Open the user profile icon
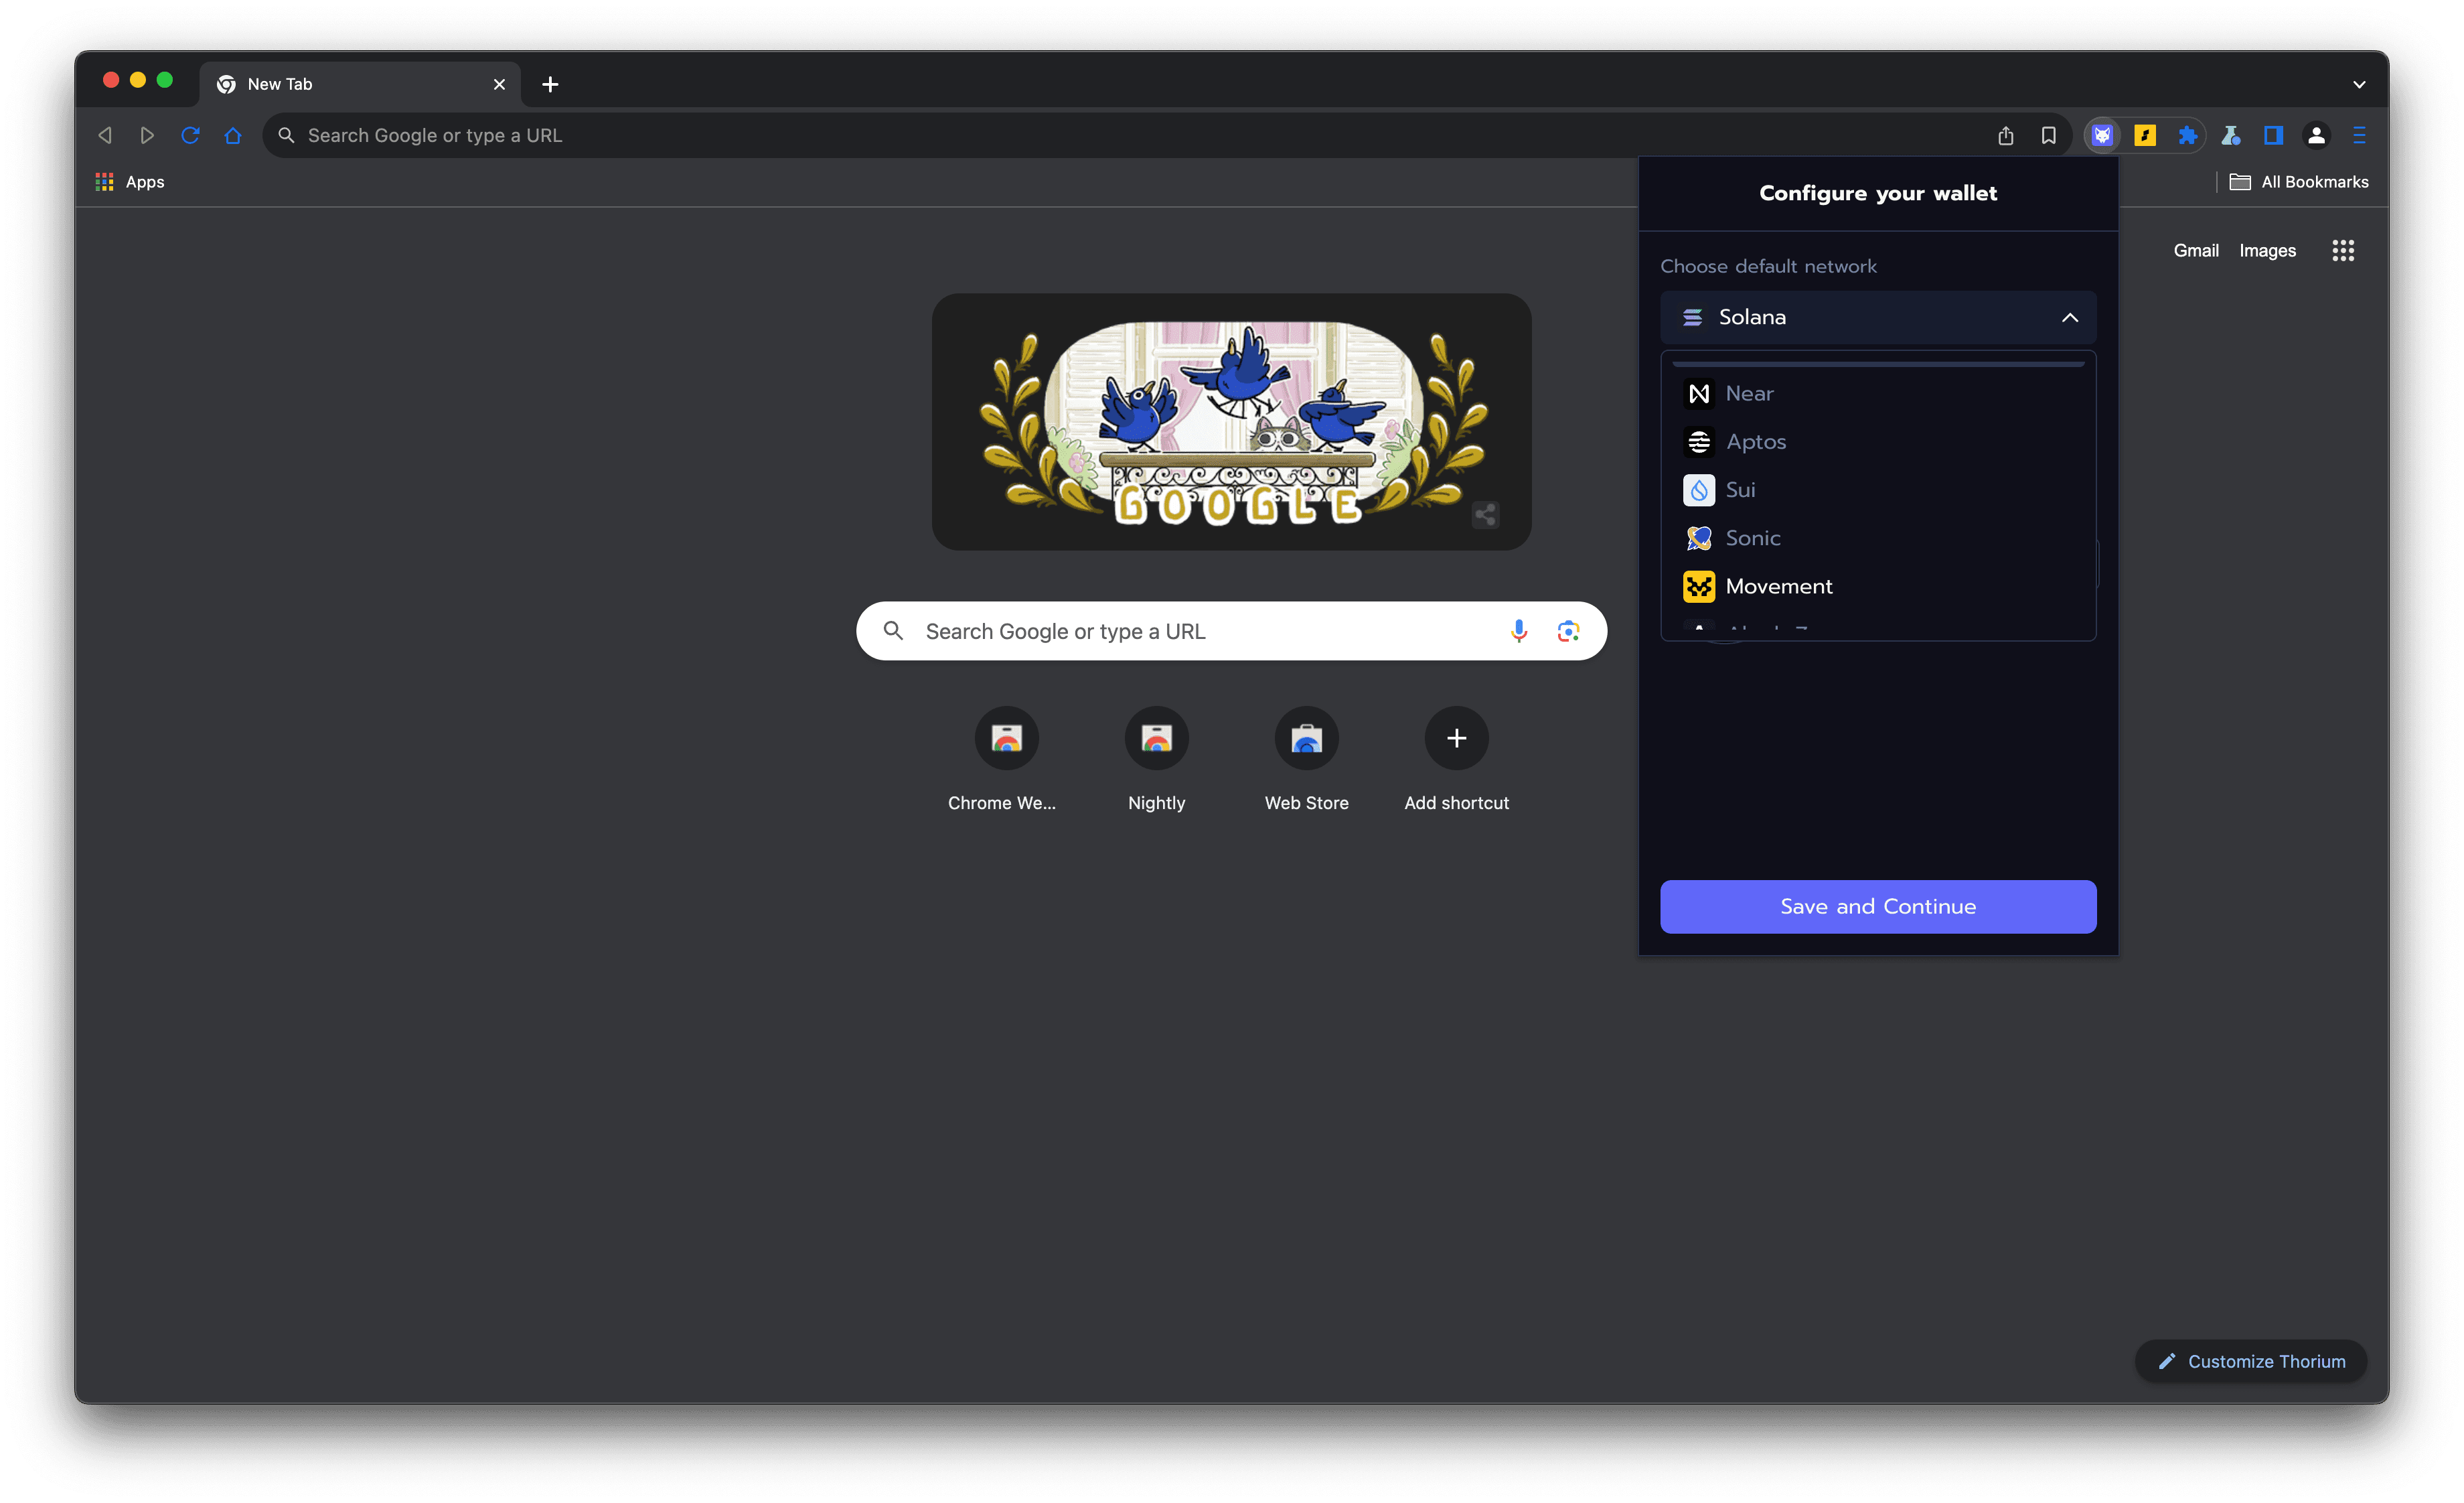The height and width of the screenshot is (1503, 2464). [x=2316, y=135]
